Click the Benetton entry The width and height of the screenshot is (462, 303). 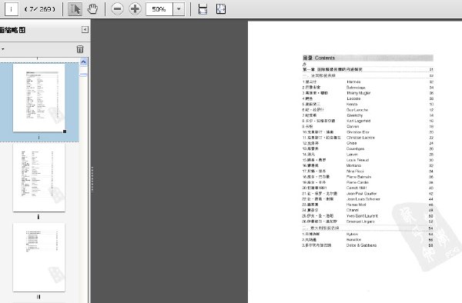click(x=353, y=240)
